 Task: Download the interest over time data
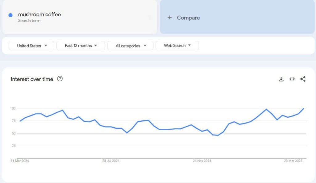point(281,79)
